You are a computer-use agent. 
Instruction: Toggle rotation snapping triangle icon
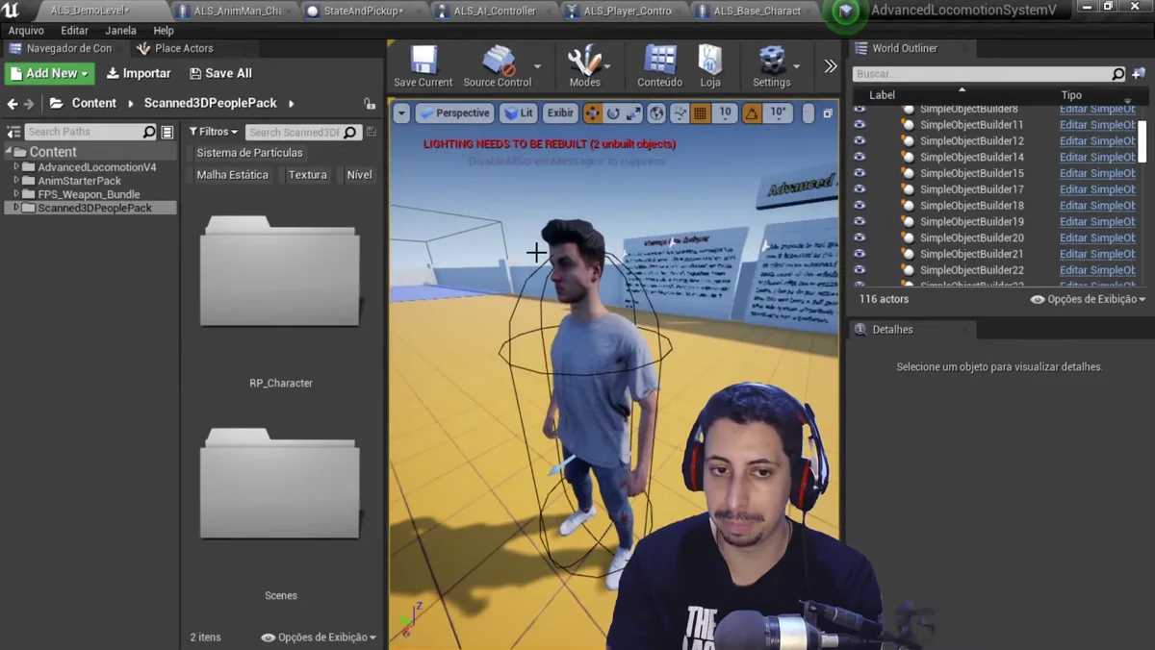pyautogui.click(x=752, y=113)
